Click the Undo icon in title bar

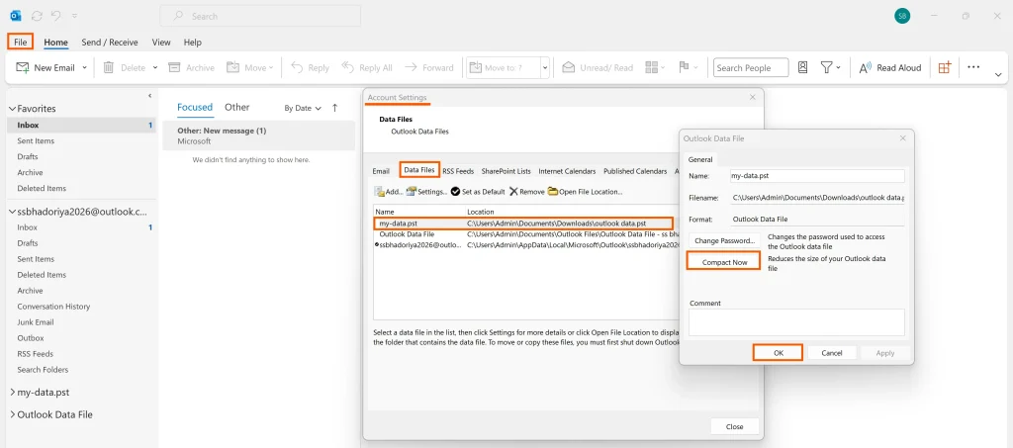(x=56, y=16)
